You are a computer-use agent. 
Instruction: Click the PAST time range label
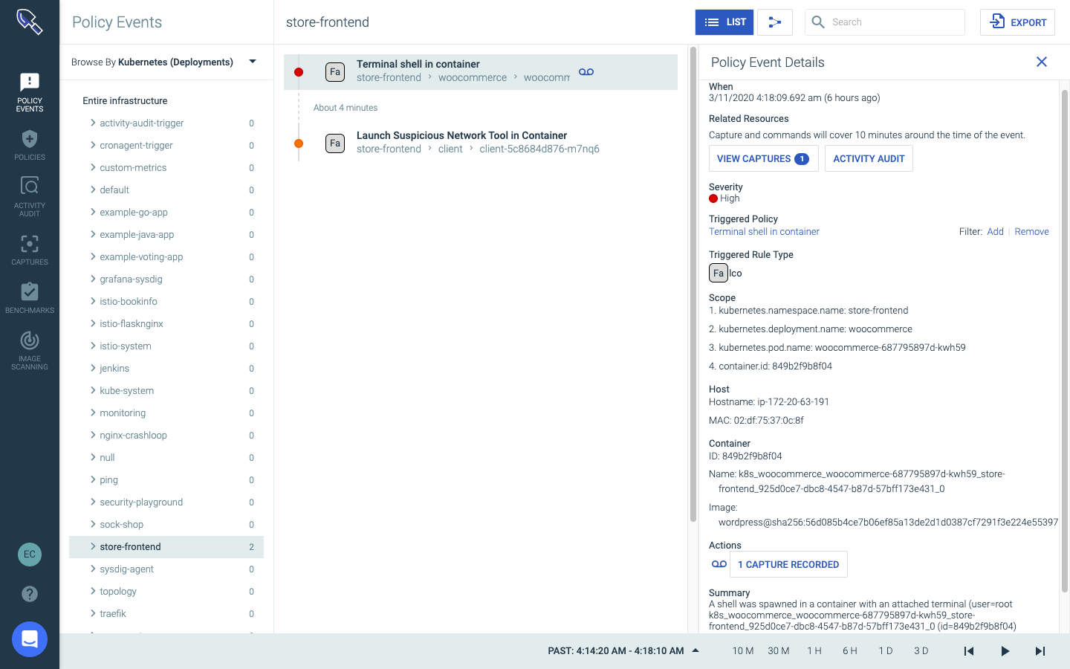pos(616,651)
